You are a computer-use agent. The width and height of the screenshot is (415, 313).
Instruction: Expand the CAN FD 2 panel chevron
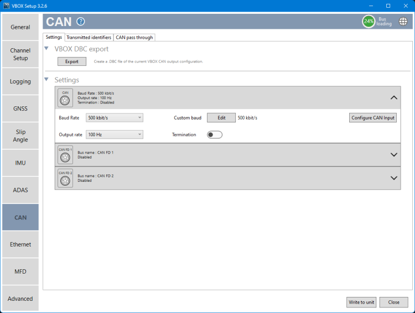coord(394,178)
